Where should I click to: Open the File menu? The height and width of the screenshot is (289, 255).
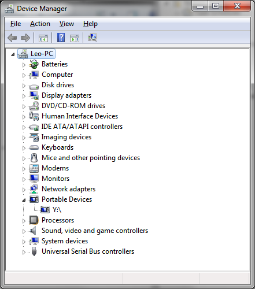pos(16,24)
